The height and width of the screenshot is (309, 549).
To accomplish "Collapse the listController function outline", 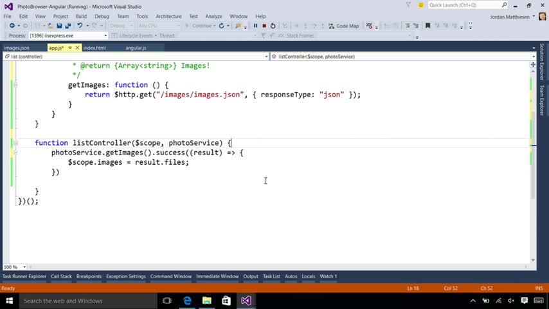I will click(15, 143).
